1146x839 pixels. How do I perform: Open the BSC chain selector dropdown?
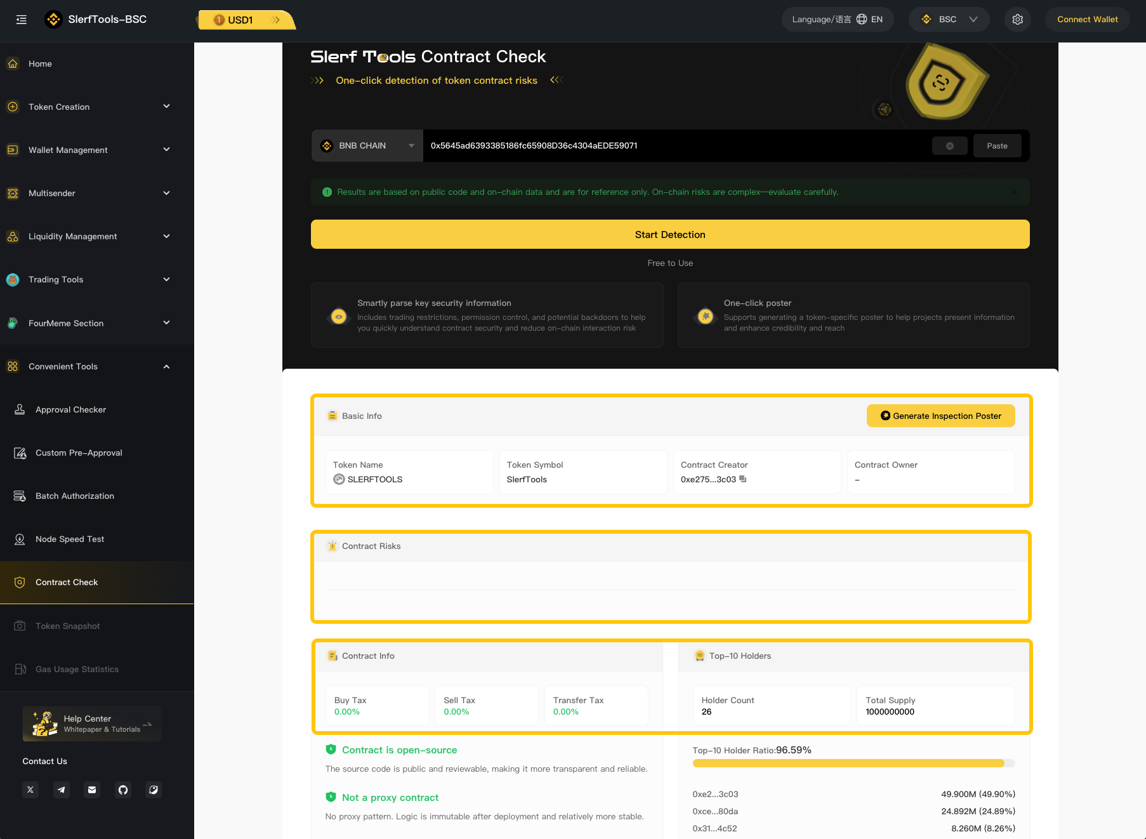point(949,20)
